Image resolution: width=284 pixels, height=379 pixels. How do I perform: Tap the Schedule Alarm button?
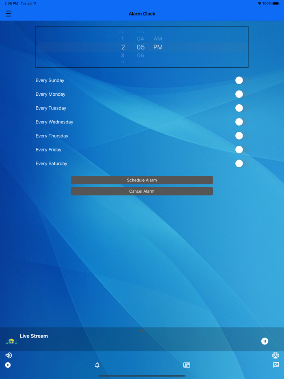[x=142, y=180]
